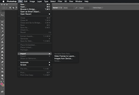Select the Path Selection tool
The height and width of the screenshot is (95, 139).
tap(2, 68)
